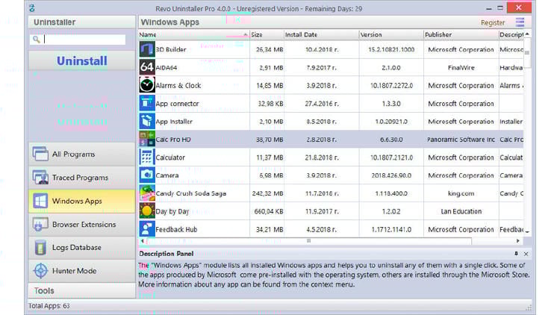Click the 3D Builder app icon
This screenshot has width=560, height=315.
(147, 49)
